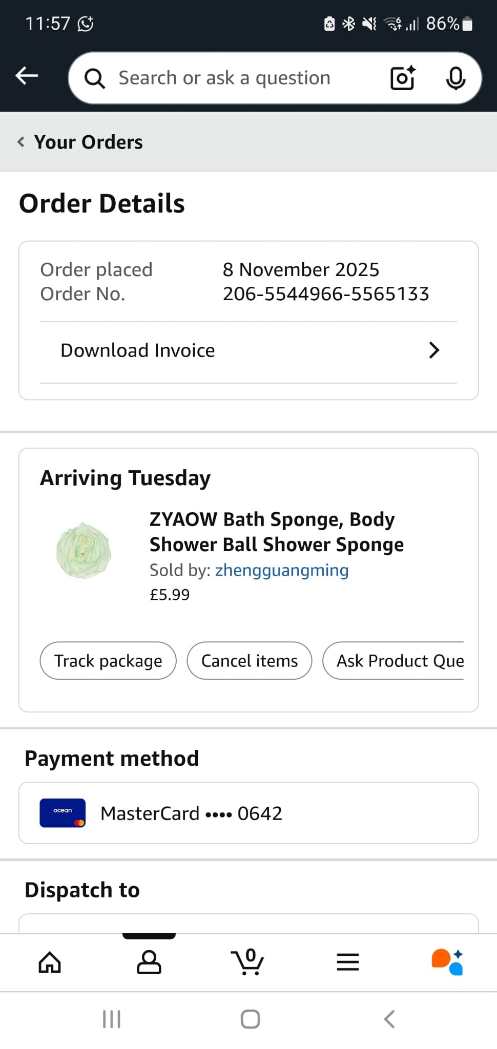Open the account profile tab
The width and height of the screenshot is (497, 1049).
[x=149, y=962]
